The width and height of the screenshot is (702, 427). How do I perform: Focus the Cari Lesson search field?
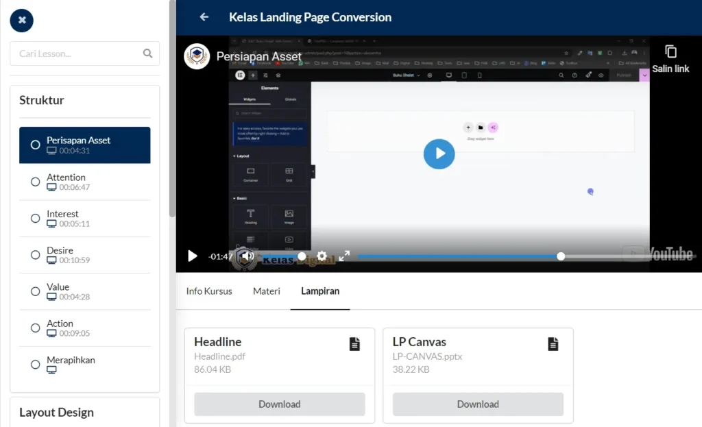coord(84,53)
